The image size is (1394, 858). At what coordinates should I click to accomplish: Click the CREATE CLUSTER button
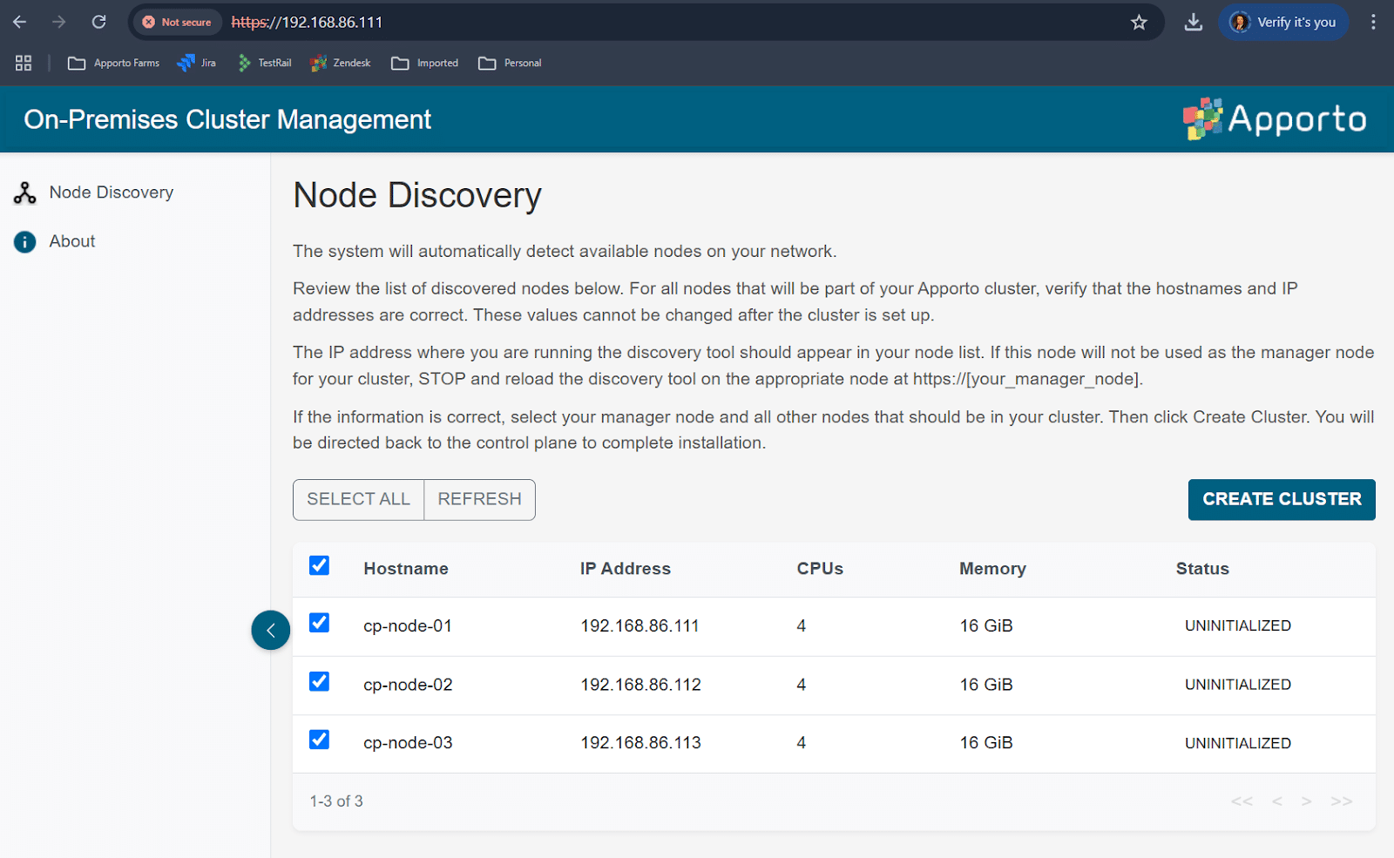[1281, 499]
